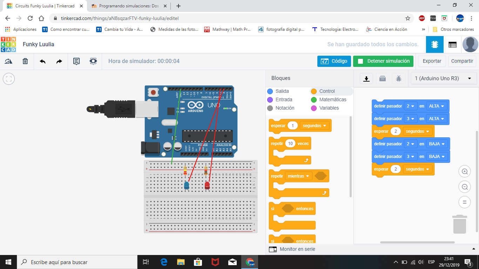
Task: Switch to circuit view icon
Action: (435, 44)
